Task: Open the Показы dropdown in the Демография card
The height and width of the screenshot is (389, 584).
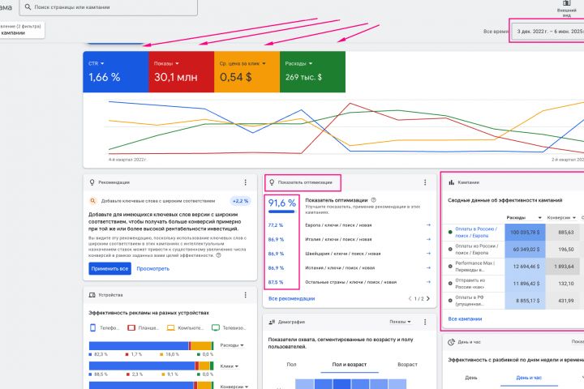Action: [401, 322]
